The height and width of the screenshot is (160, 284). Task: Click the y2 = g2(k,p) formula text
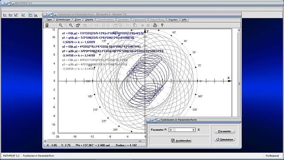tap(112, 51)
